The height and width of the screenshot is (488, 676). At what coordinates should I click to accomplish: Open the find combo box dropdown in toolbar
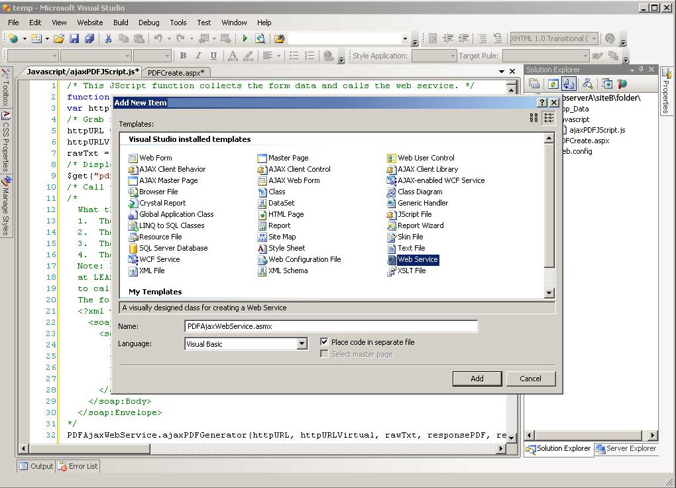click(x=405, y=39)
